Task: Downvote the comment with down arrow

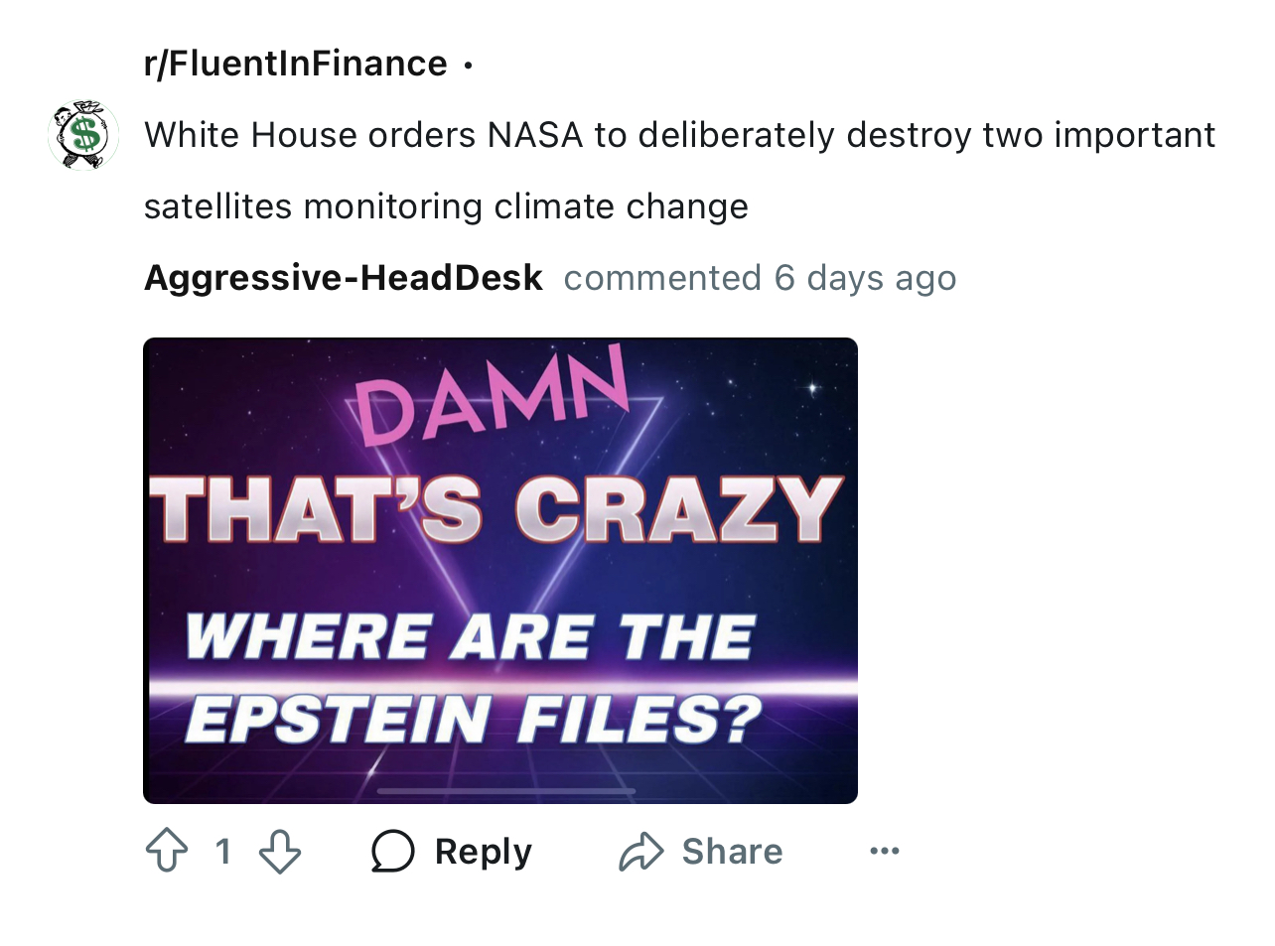Action: (280, 851)
